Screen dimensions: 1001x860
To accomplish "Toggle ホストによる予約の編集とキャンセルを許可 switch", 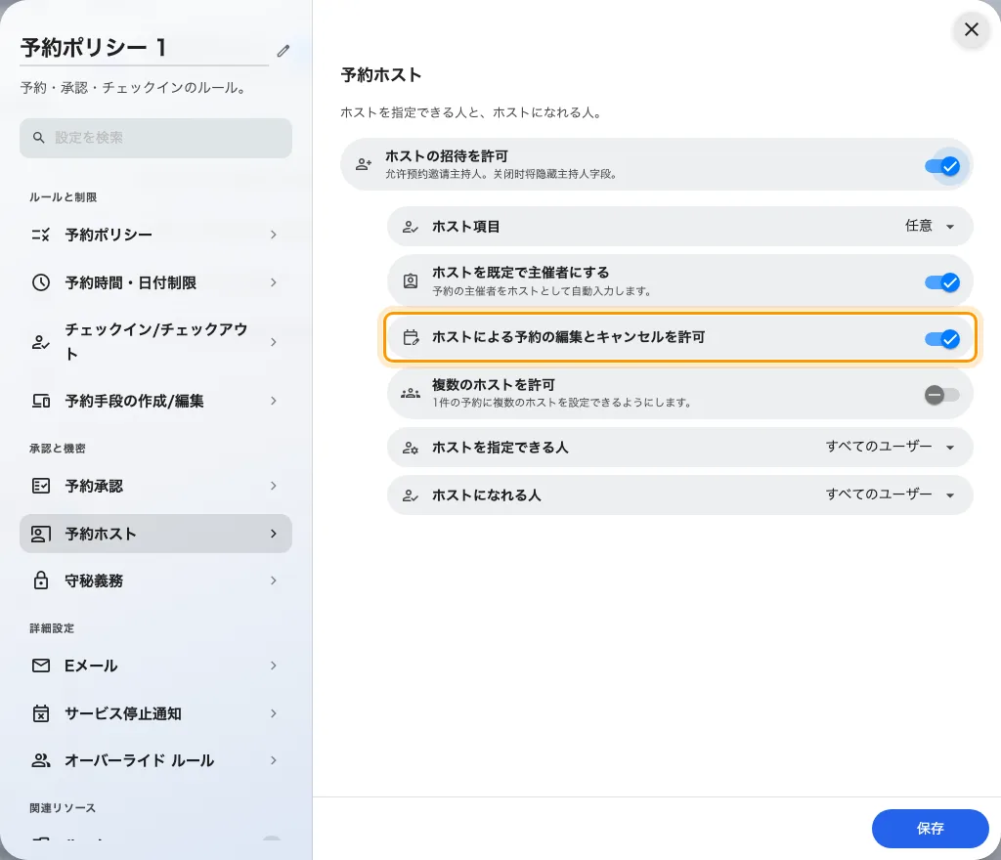I will pos(942,339).
